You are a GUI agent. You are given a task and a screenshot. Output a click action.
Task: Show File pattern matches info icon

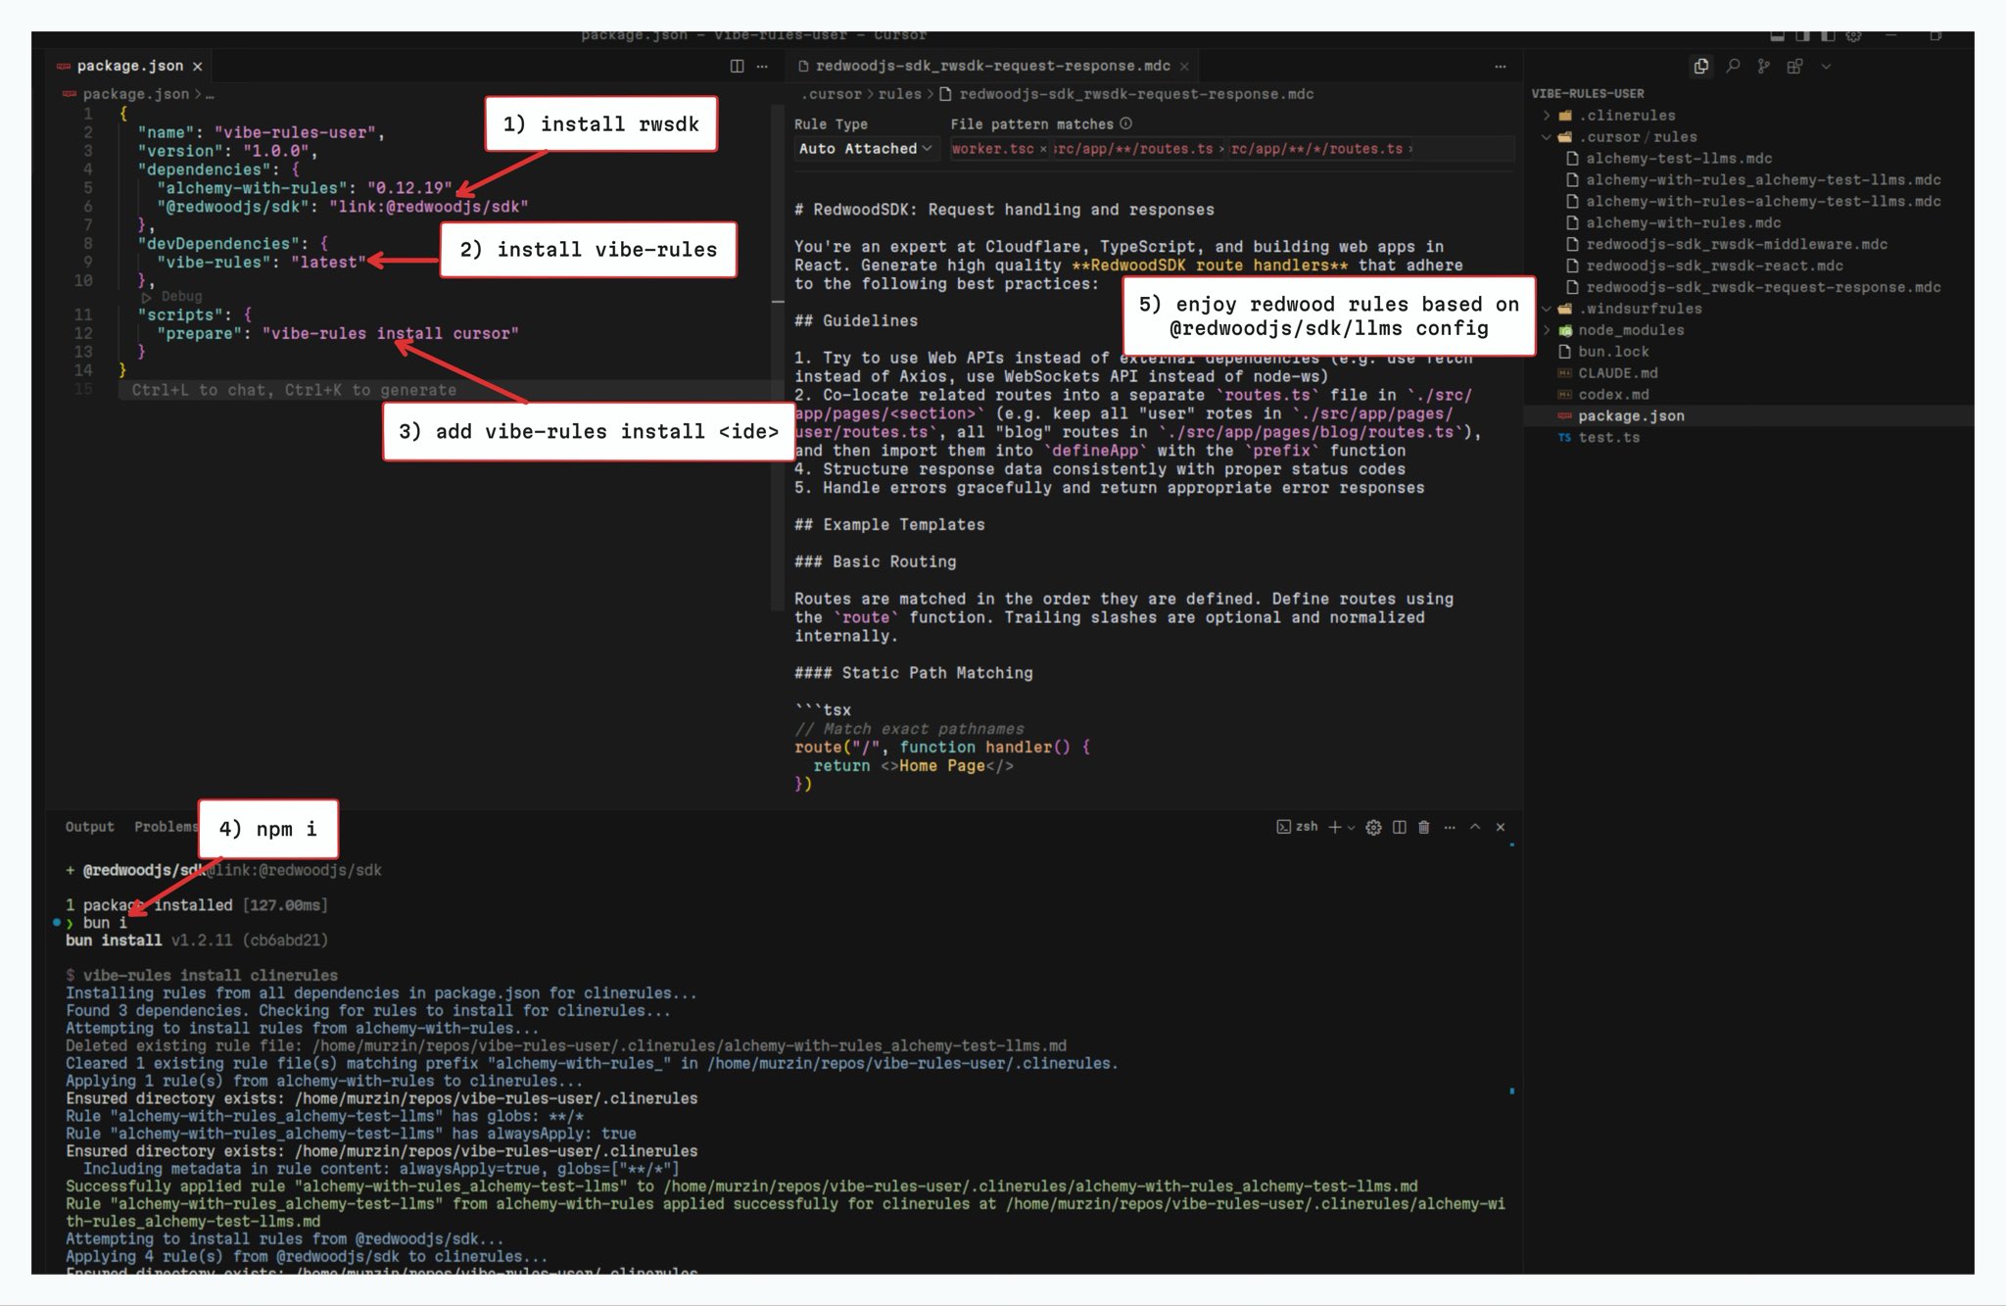pos(1125,123)
